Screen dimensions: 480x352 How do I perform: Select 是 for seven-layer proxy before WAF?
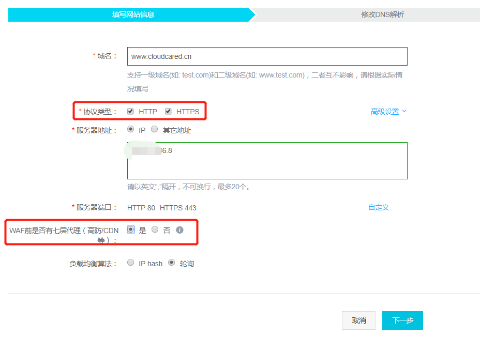[131, 229]
